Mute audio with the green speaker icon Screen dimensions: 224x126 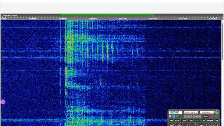[216, 116]
